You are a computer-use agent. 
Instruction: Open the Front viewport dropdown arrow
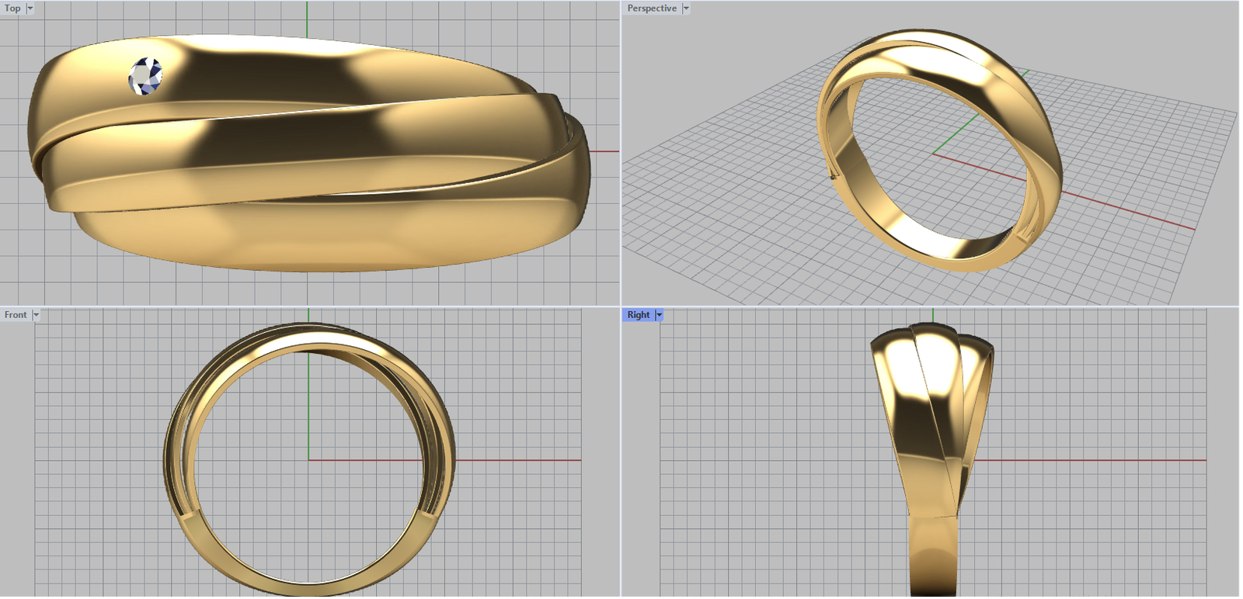[x=36, y=315]
